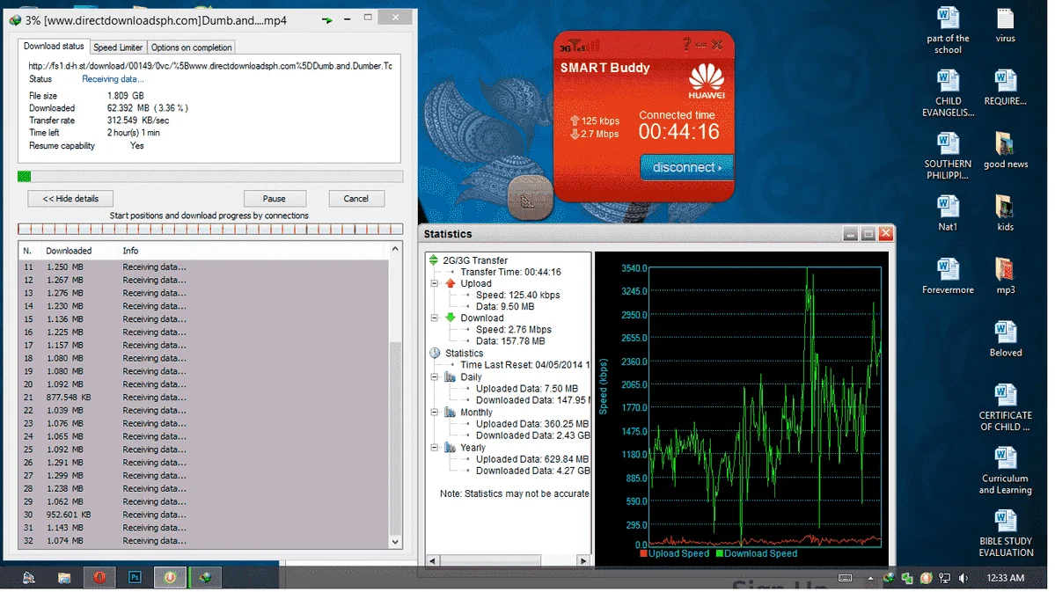Select connection row 21 with 877.548 KB
The image size is (1055, 592).
(x=203, y=398)
